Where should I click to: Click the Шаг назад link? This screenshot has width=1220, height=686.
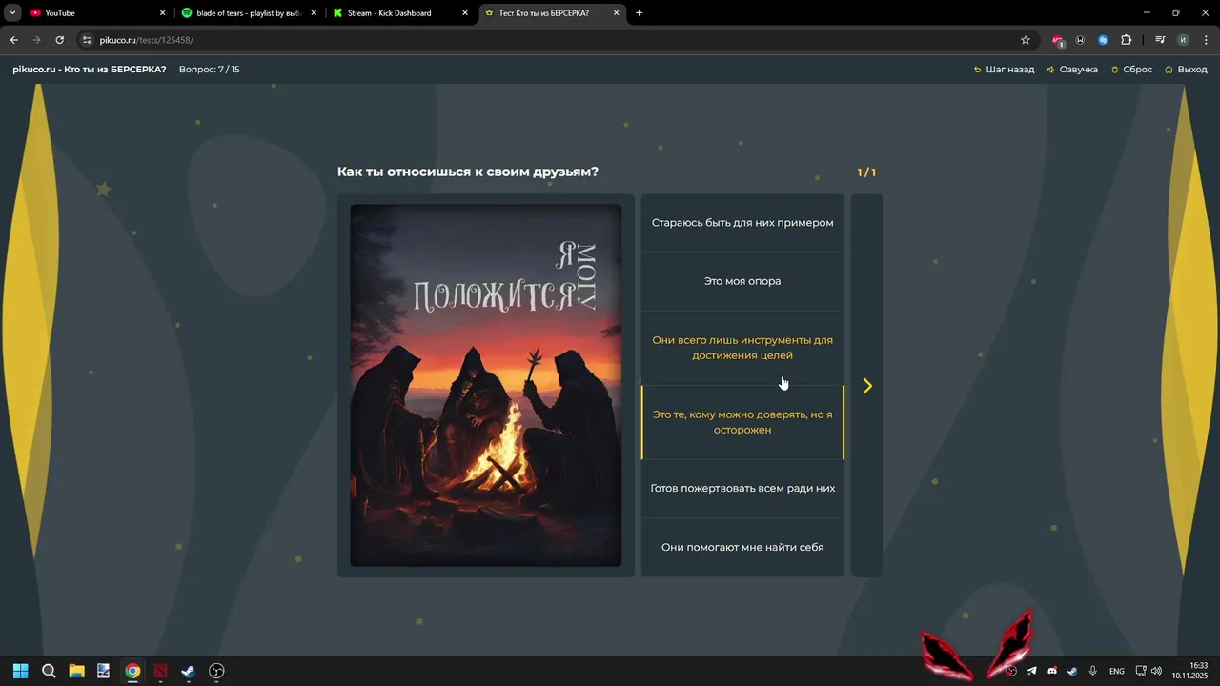pos(1004,70)
